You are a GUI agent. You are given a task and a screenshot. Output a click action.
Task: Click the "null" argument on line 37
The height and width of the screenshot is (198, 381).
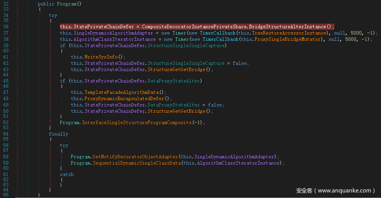click(x=339, y=33)
